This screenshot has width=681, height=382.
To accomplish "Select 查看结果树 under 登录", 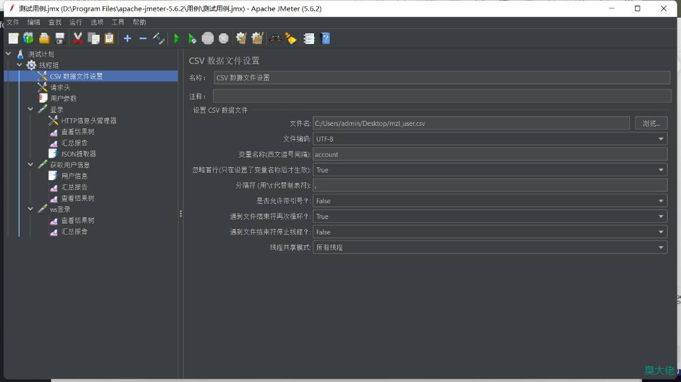I will 78,132.
